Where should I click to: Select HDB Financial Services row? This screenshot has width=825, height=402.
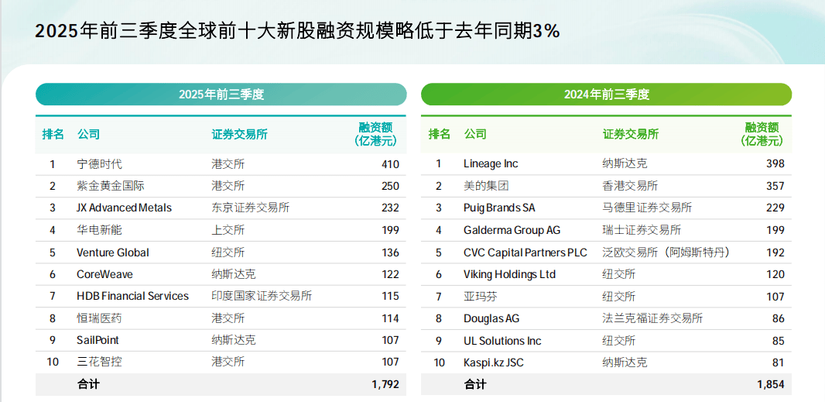(221, 296)
